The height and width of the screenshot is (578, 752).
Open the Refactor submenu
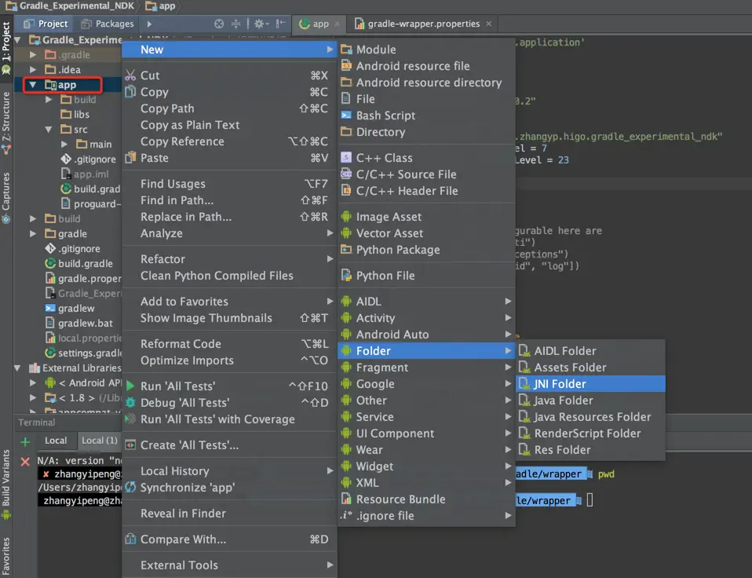pyautogui.click(x=230, y=259)
